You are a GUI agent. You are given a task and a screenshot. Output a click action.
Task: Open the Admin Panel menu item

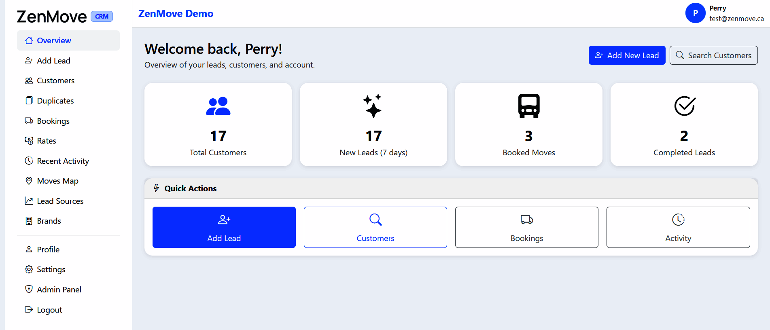pyautogui.click(x=59, y=290)
